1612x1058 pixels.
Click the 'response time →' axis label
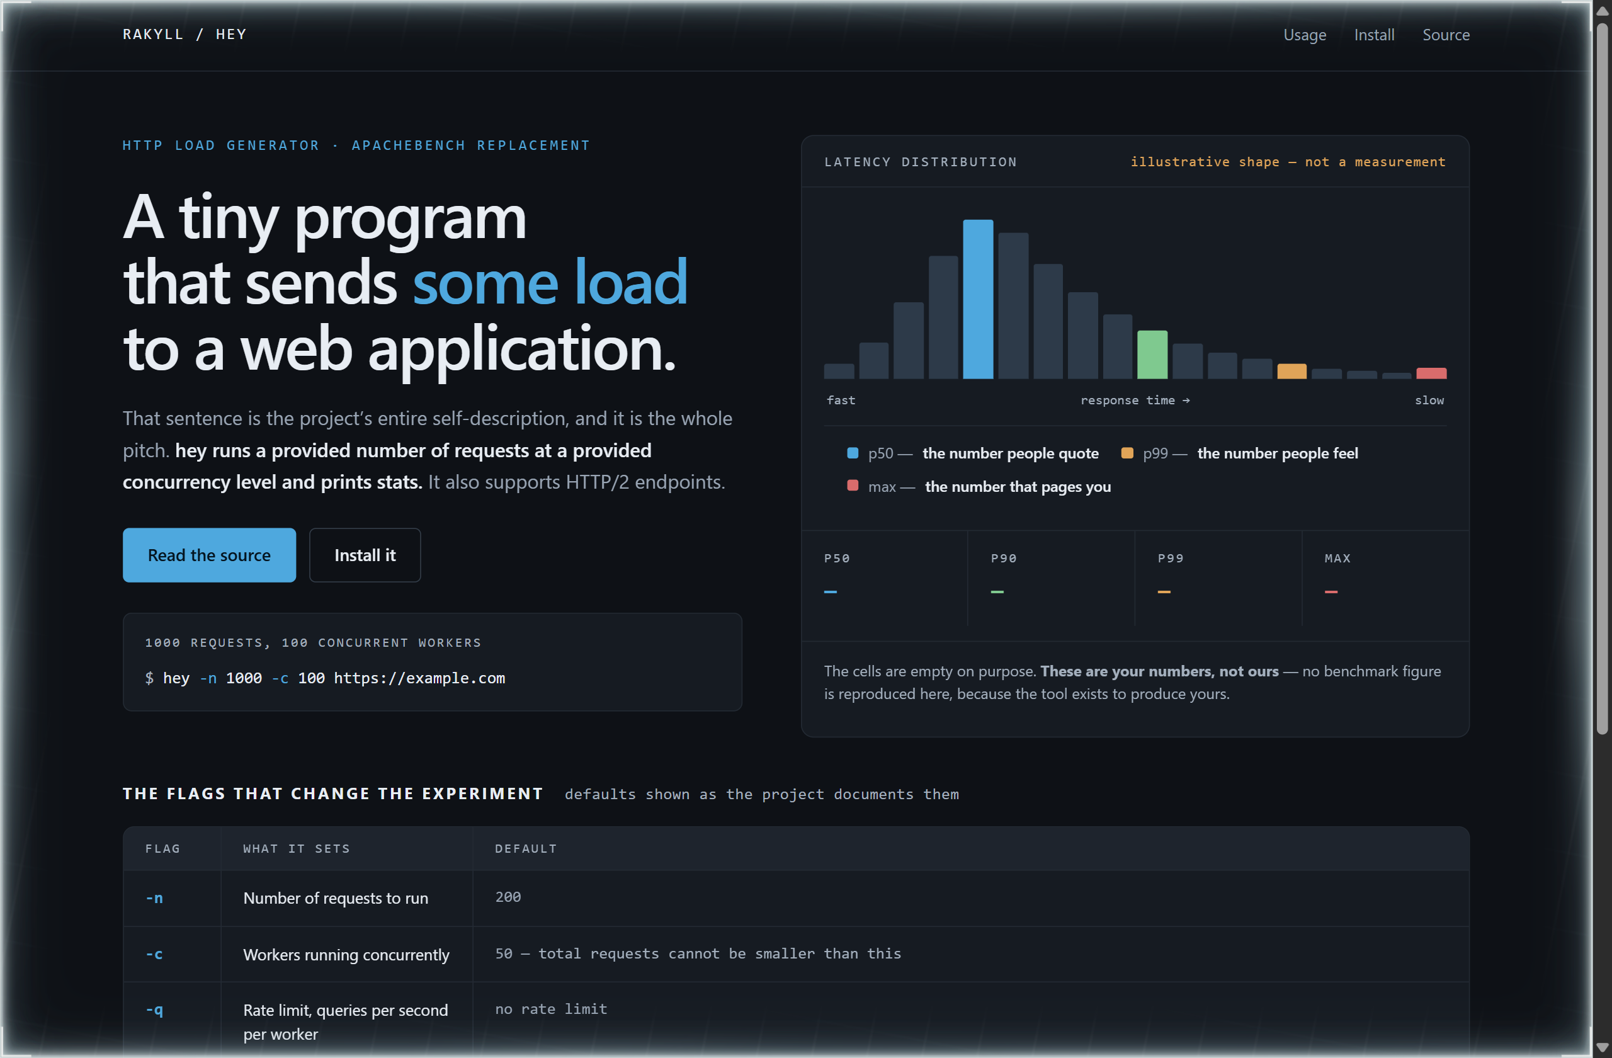coord(1135,401)
